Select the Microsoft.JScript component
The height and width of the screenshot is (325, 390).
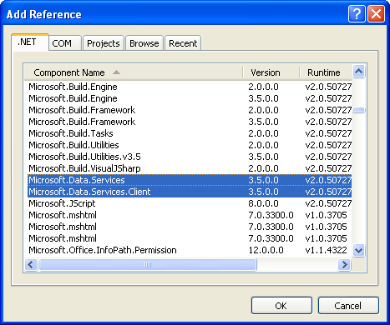point(190,203)
